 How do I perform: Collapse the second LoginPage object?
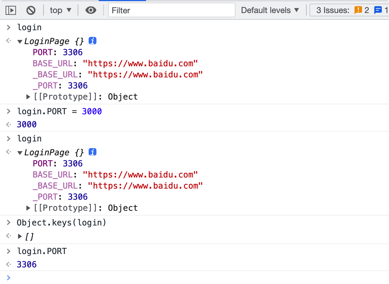tap(20, 153)
